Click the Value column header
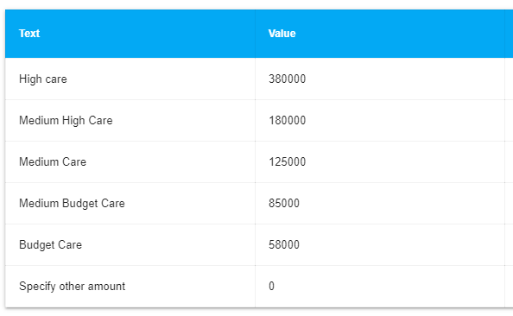This screenshot has height=316, width=513. (x=282, y=34)
